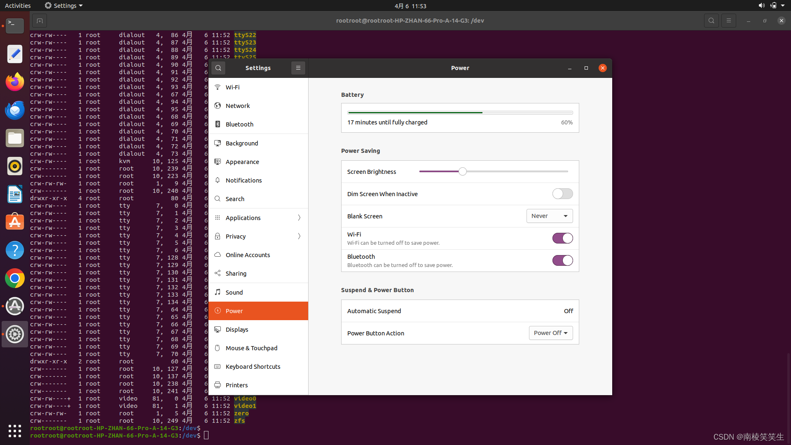Turn off the Wi-Fi power saving switch
This screenshot has height=445, width=791.
(562, 238)
